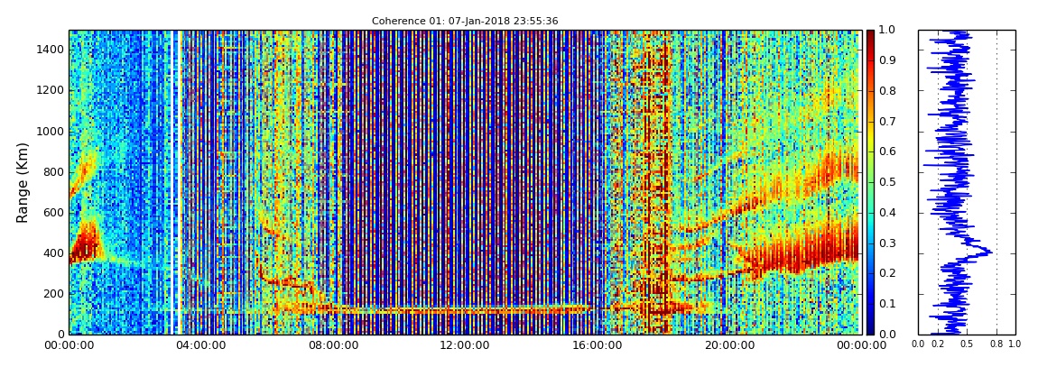This screenshot has height=367, width=1038.
Task: Click the 1200 range tick label
Action: (x=51, y=90)
